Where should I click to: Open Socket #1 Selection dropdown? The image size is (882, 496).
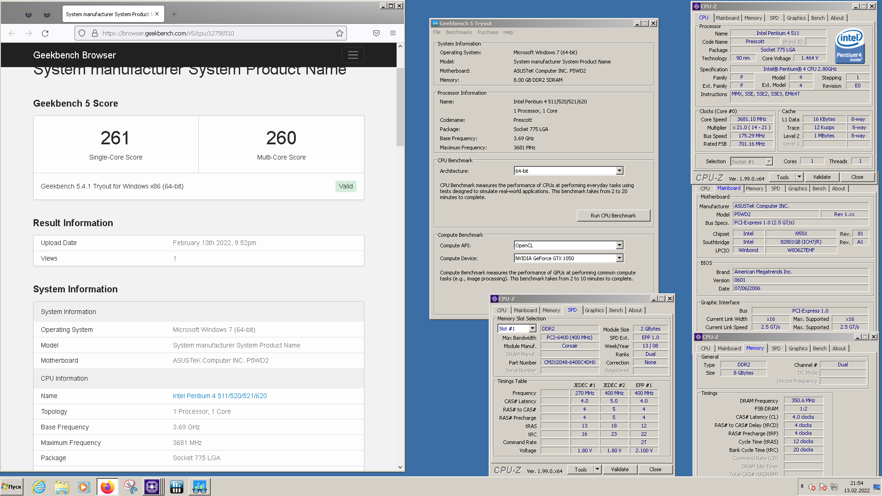[769, 161]
